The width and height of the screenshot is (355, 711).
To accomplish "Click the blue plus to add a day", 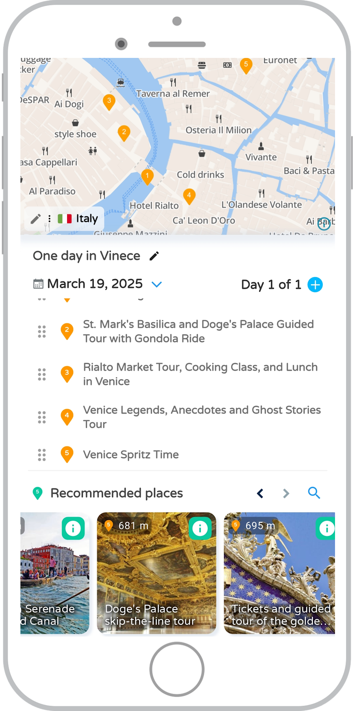I will [x=315, y=284].
